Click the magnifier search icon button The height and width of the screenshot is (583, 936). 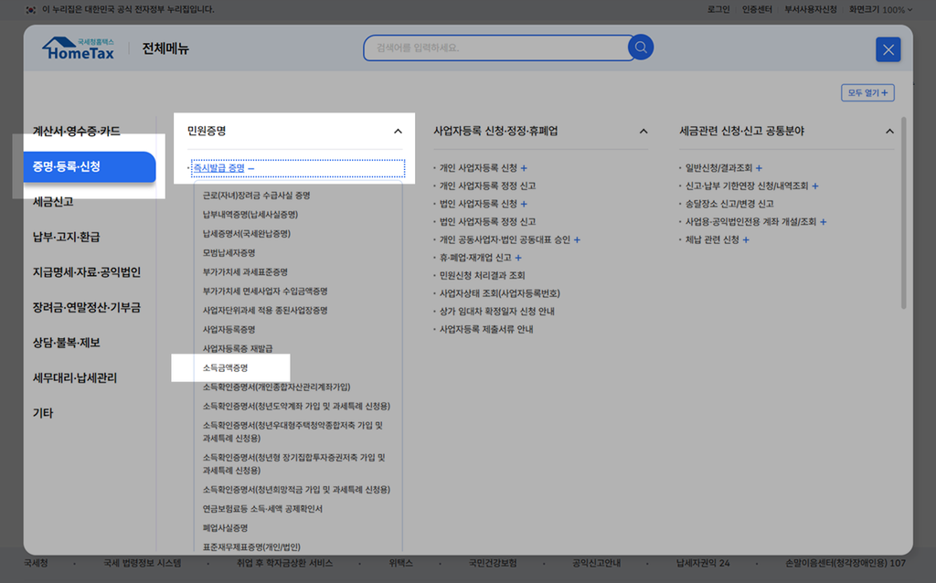(x=641, y=48)
